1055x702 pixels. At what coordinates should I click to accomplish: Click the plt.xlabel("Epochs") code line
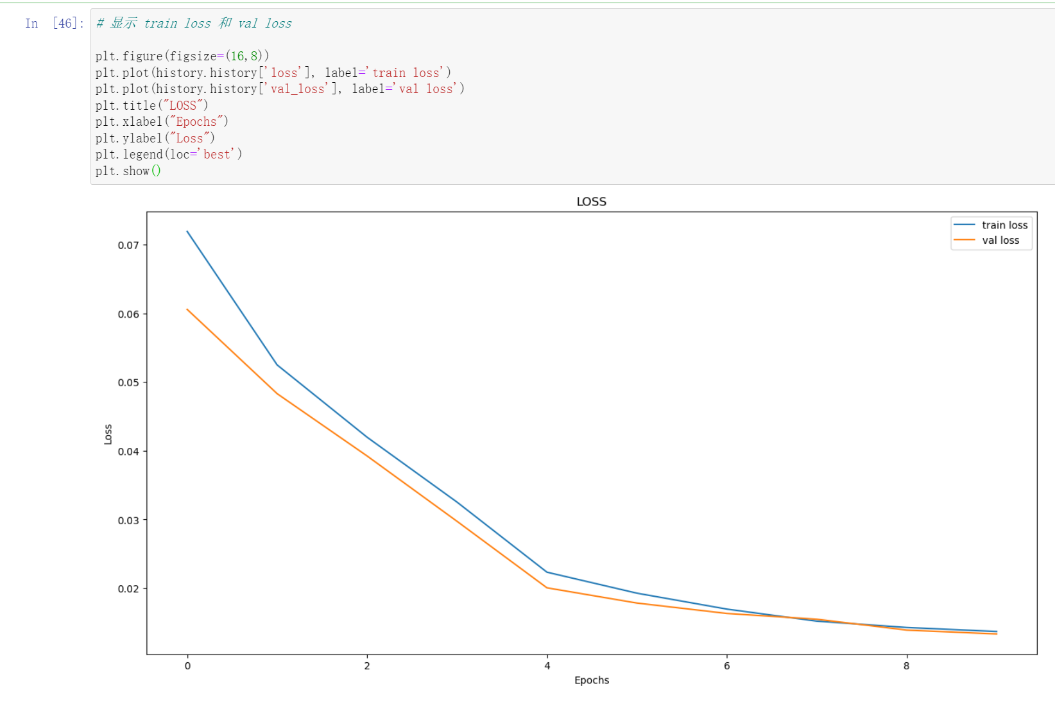(162, 121)
